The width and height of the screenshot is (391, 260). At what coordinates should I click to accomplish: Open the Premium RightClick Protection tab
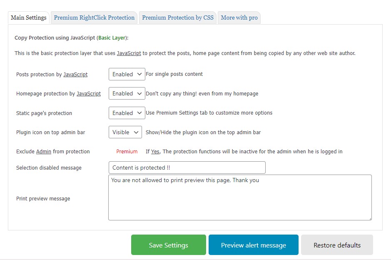click(x=94, y=17)
